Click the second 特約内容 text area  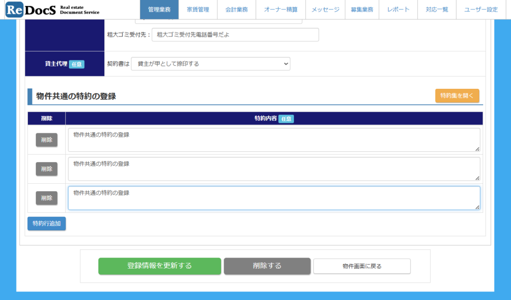pyautogui.click(x=274, y=169)
